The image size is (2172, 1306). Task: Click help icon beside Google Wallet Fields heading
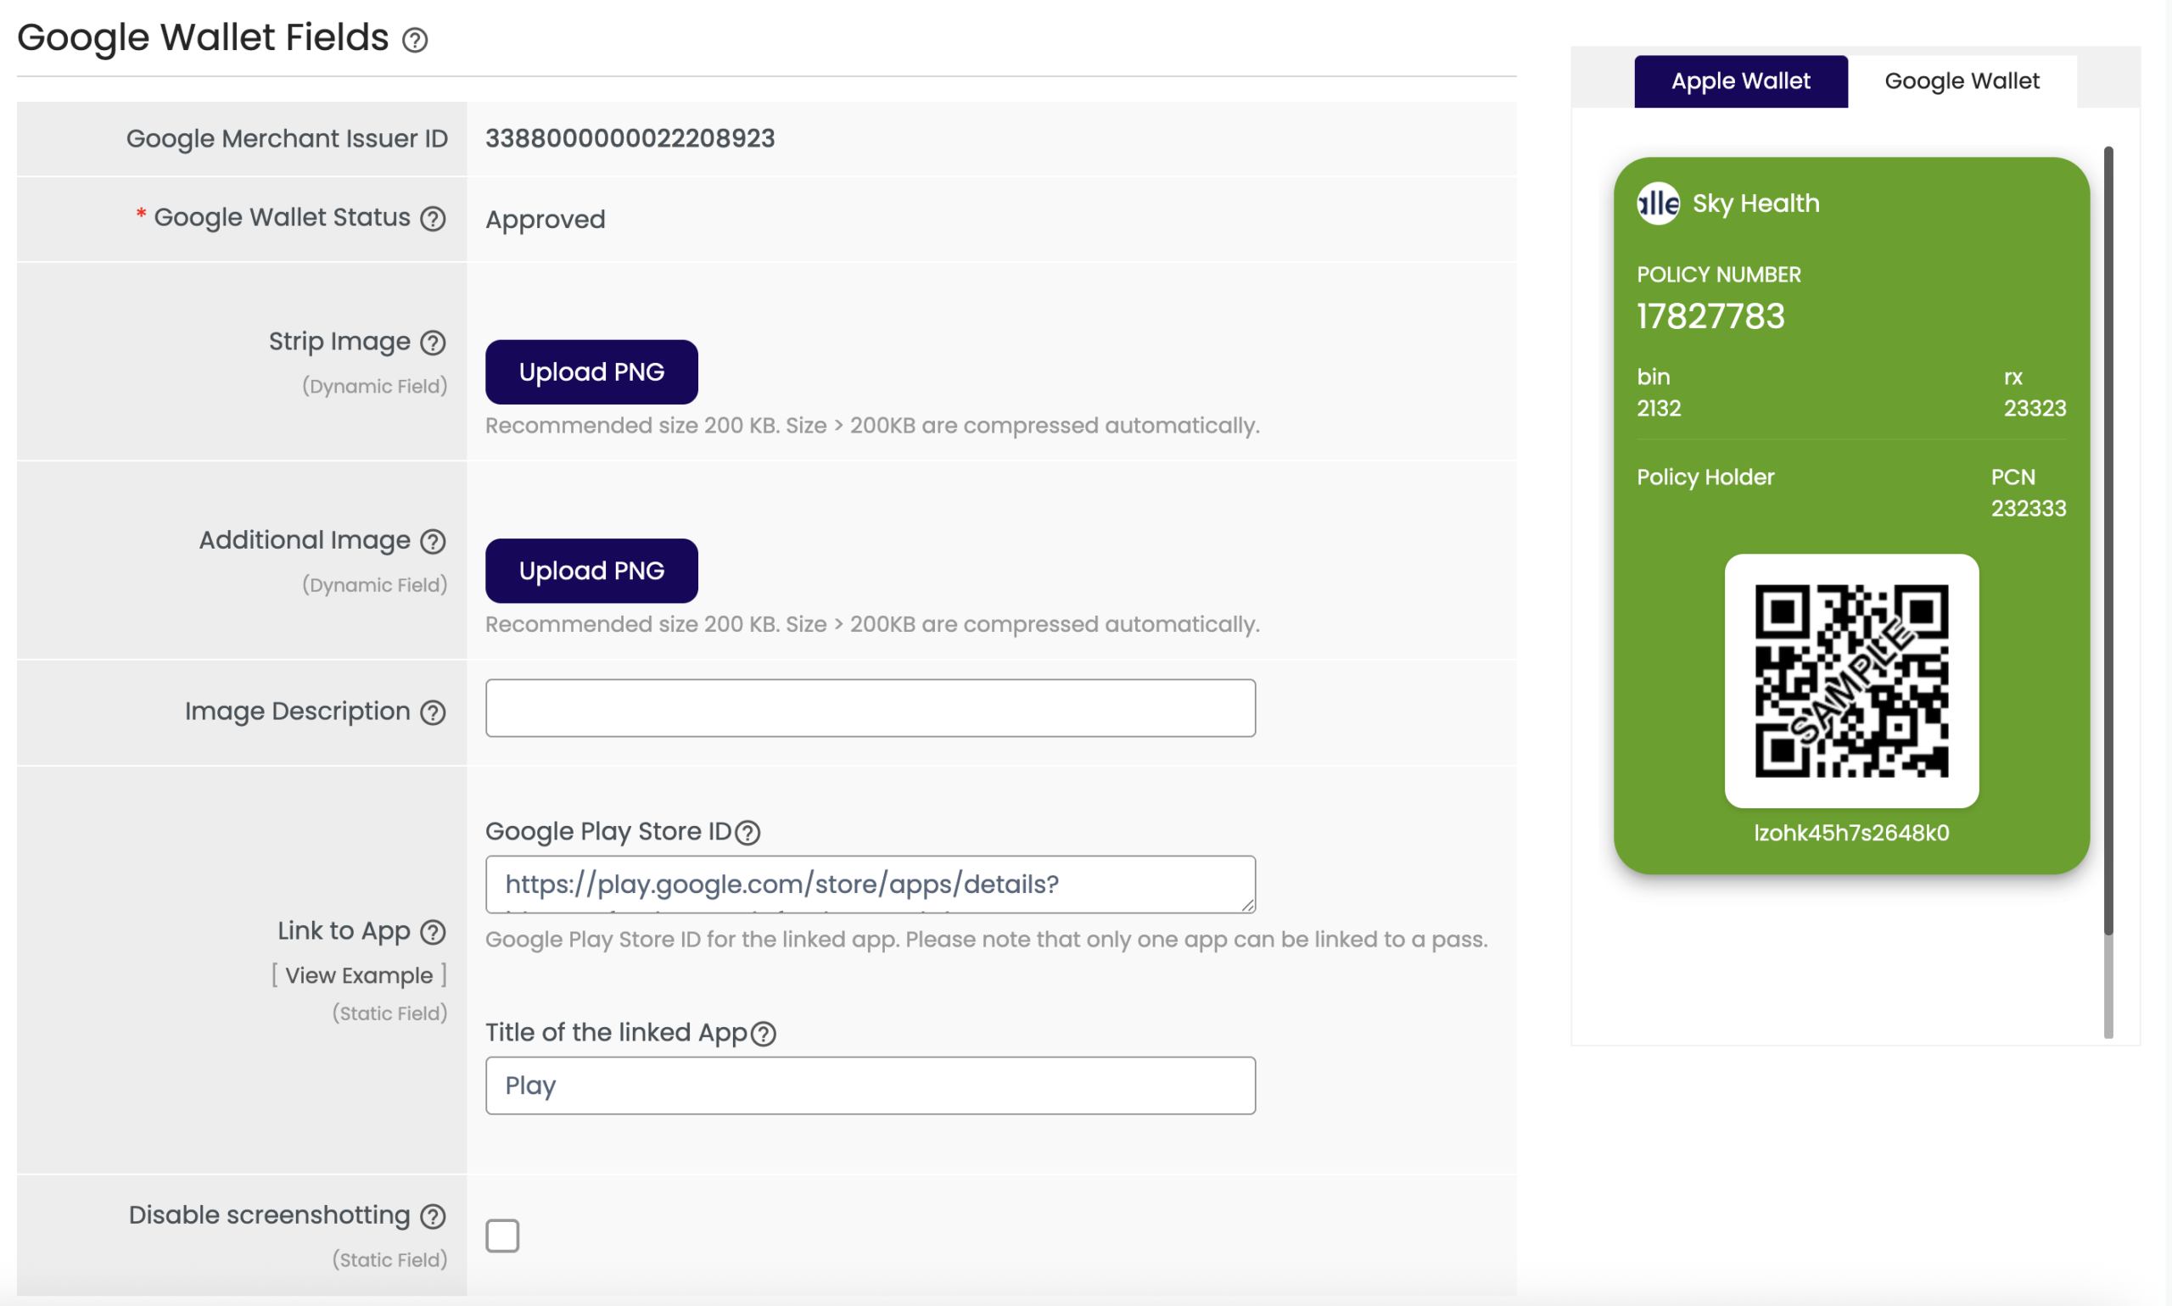[415, 40]
